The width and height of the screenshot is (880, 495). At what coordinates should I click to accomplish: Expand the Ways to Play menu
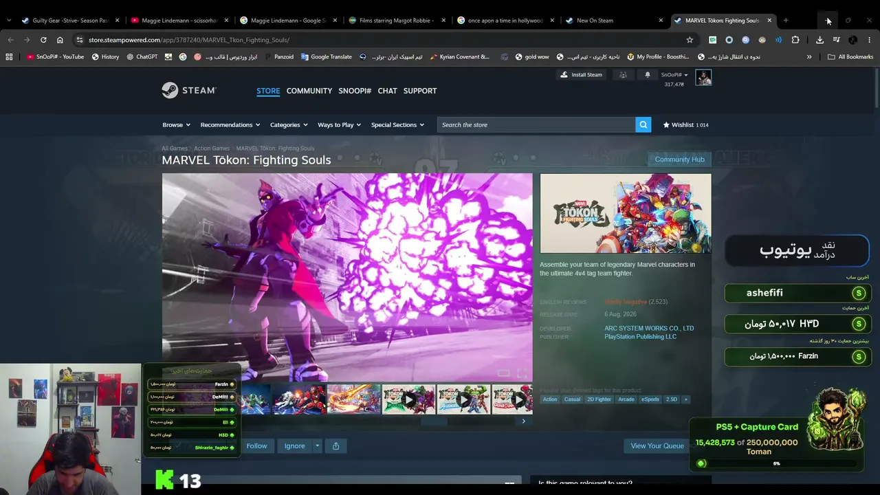coord(340,124)
